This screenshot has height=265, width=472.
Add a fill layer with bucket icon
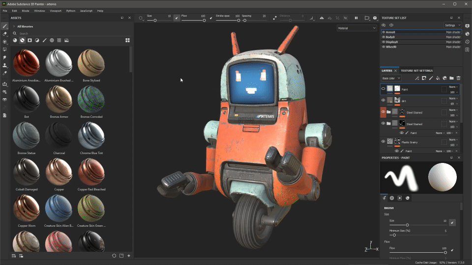click(x=438, y=78)
